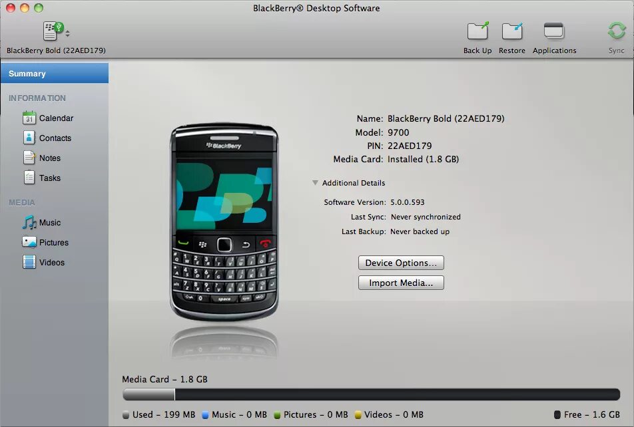Zoom the window with green button
The image size is (634, 427).
click(39, 8)
